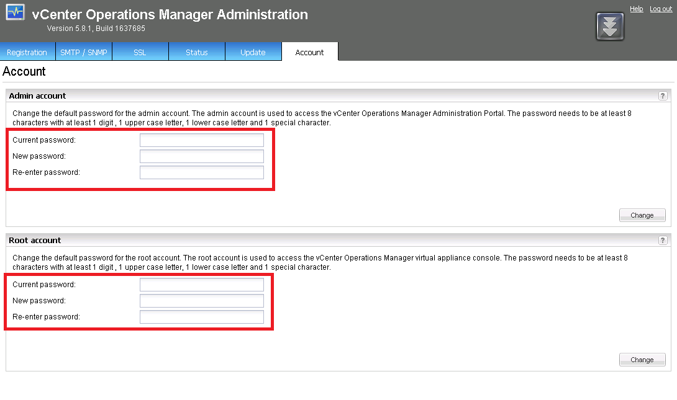The height and width of the screenshot is (400, 677).
Task: Click the vCenter Operations Manager logo icon
Action: (x=15, y=12)
